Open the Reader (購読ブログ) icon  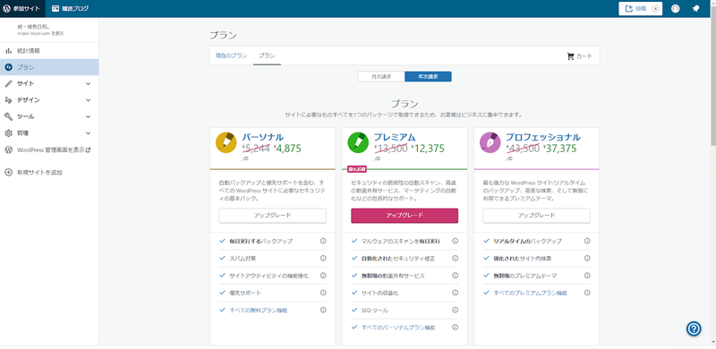pyautogui.click(x=55, y=8)
